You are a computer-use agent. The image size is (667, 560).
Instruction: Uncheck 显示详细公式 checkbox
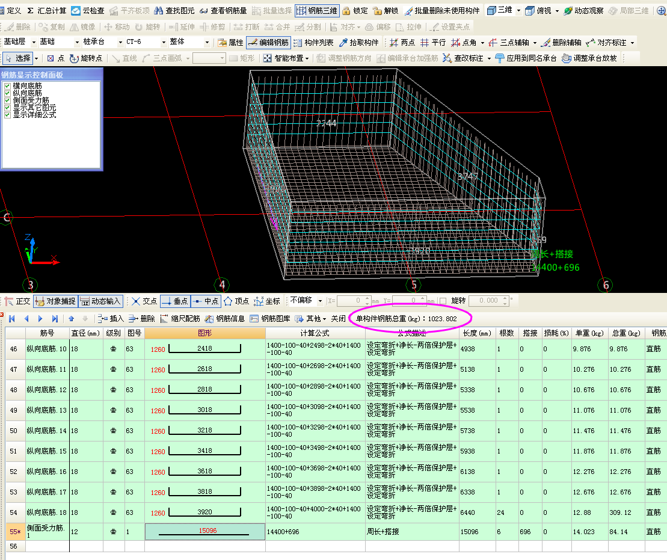[7, 115]
